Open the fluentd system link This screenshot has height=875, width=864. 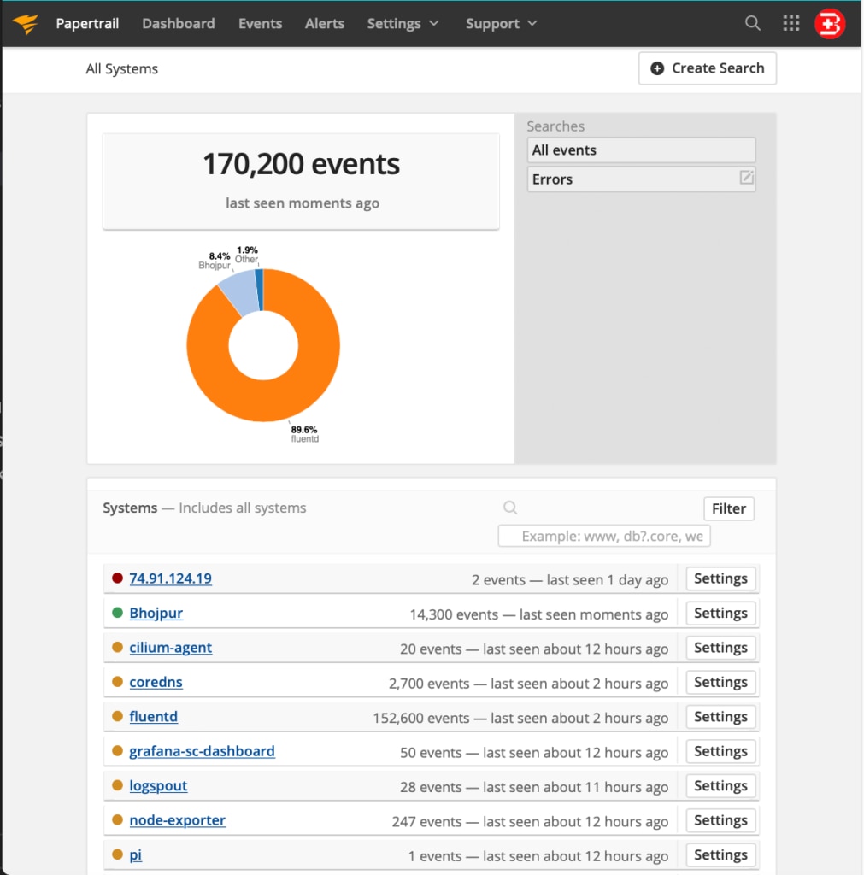154,717
